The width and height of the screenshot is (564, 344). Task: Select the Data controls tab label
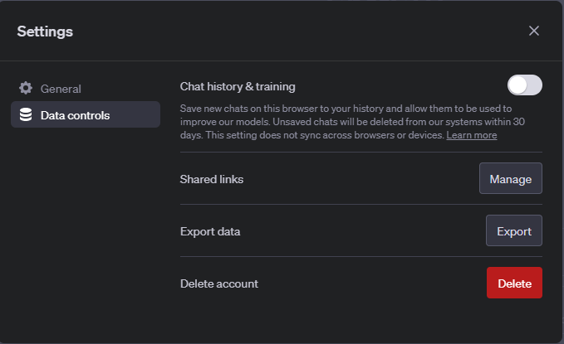(75, 114)
